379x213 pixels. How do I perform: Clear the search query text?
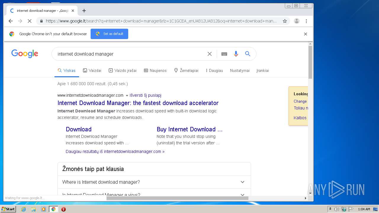(x=209, y=54)
